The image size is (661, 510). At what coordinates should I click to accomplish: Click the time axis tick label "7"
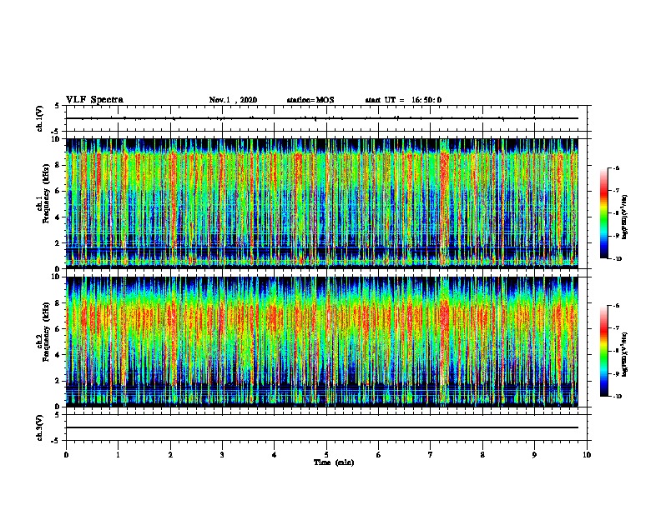tap(431, 455)
